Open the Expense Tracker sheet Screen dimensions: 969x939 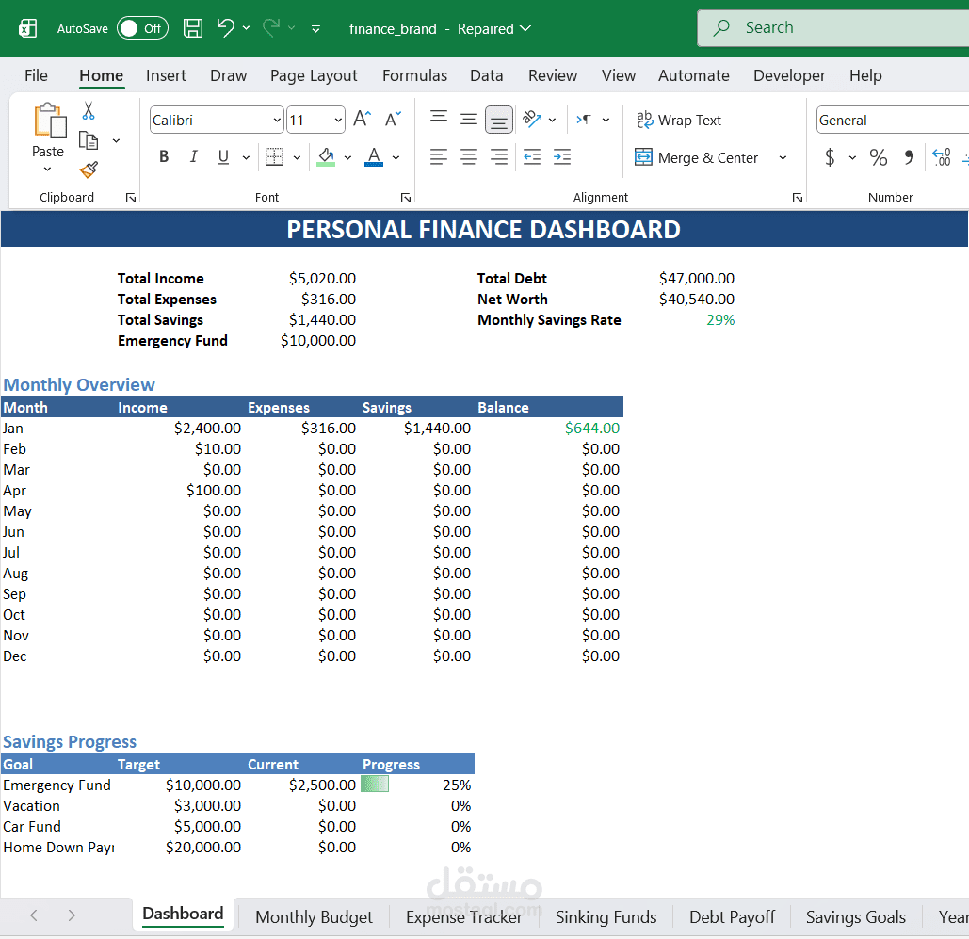pos(464,916)
